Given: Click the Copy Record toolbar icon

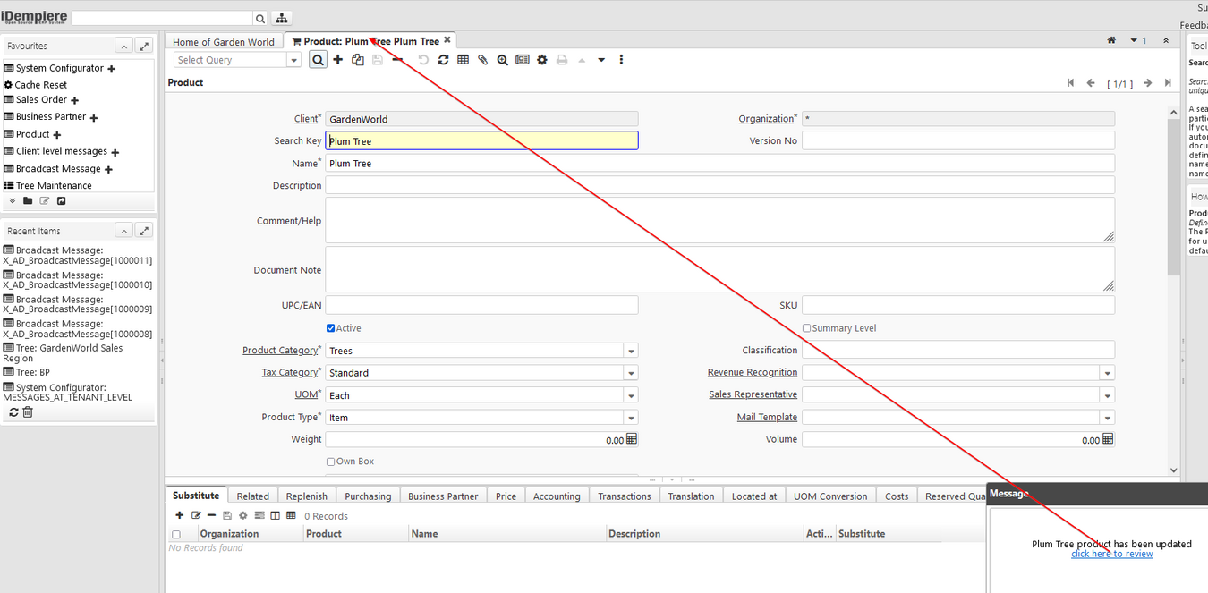Looking at the screenshot, I should click(358, 60).
